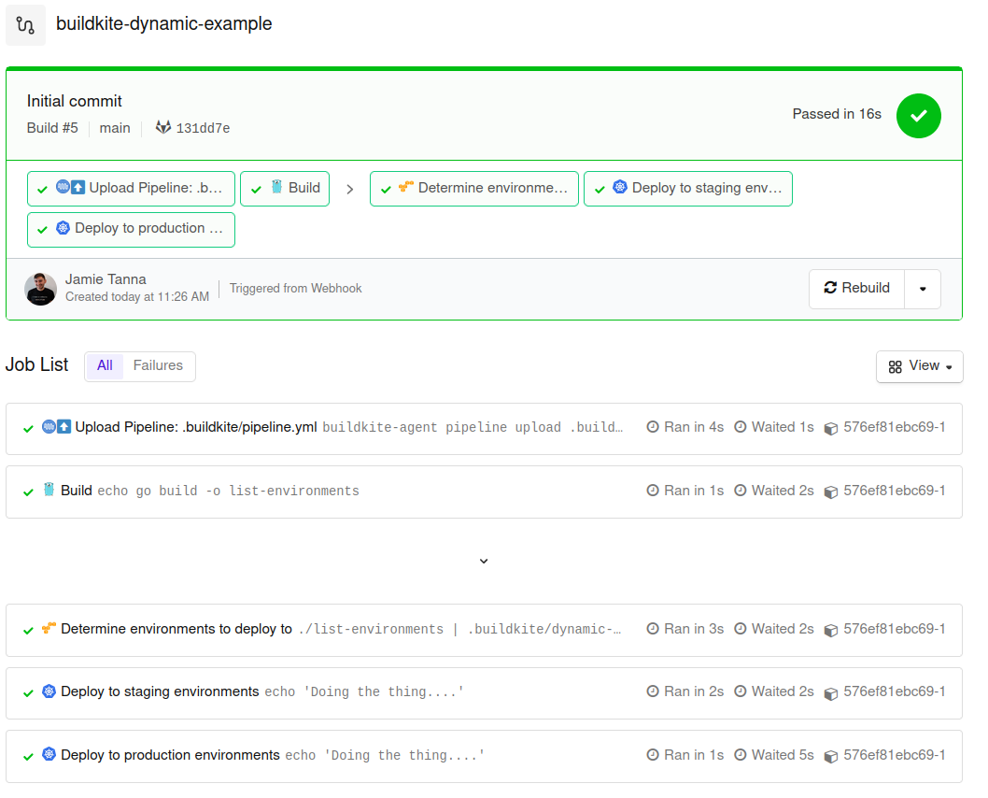Click the Triggered from Webhook text
The width and height of the screenshot is (988, 798).
click(x=295, y=288)
